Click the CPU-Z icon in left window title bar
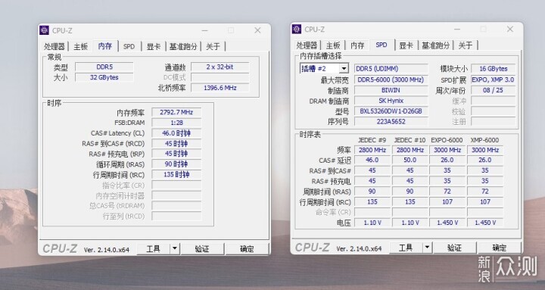This screenshot has width=545, height=290. (44, 30)
